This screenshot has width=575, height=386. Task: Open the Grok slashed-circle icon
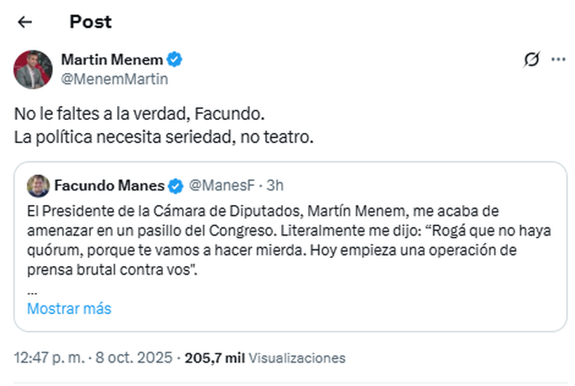pos(531,60)
